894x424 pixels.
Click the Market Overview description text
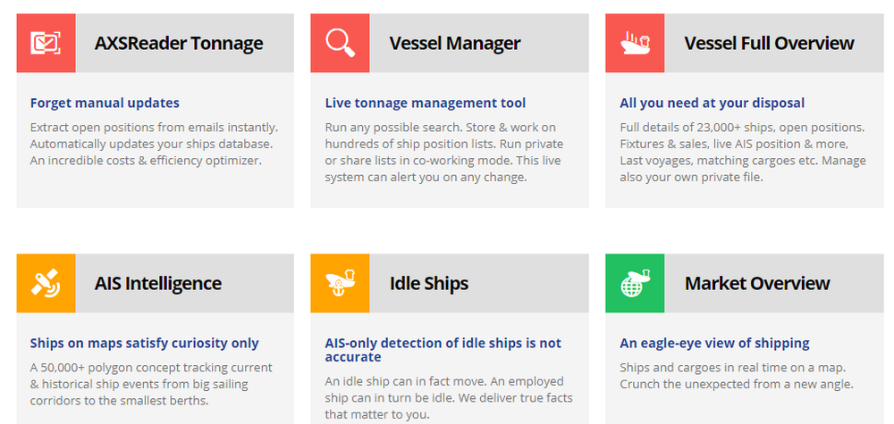[x=737, y=376]
